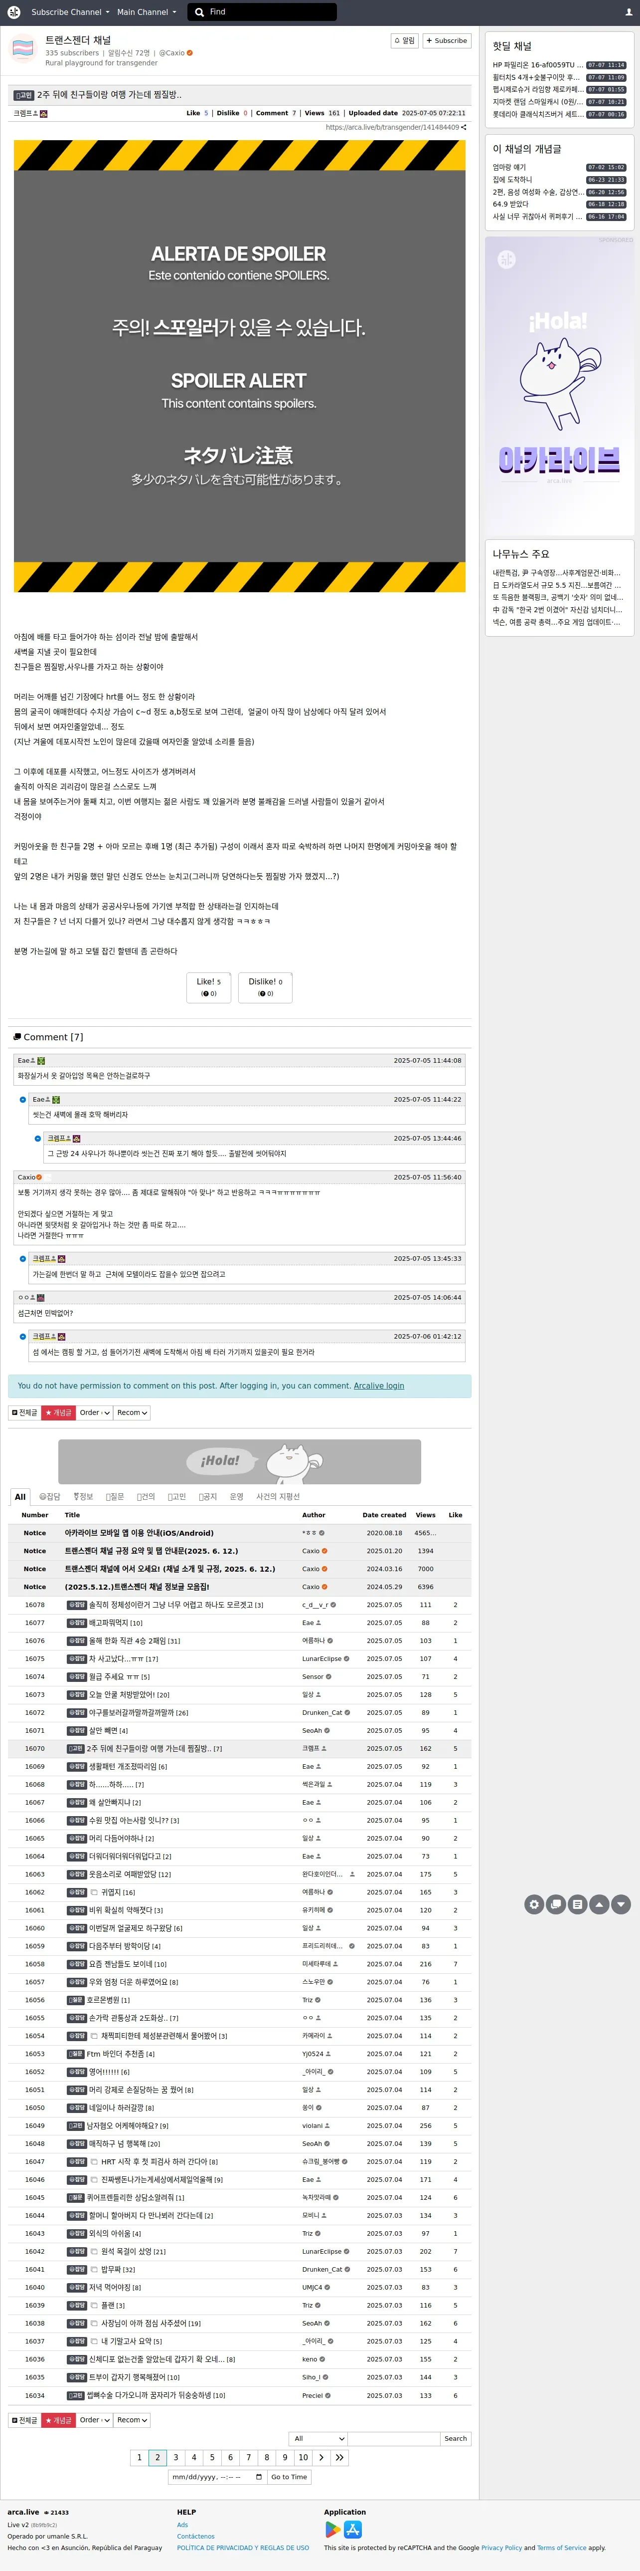Click the Arcalive login link

pos(379,1386)
